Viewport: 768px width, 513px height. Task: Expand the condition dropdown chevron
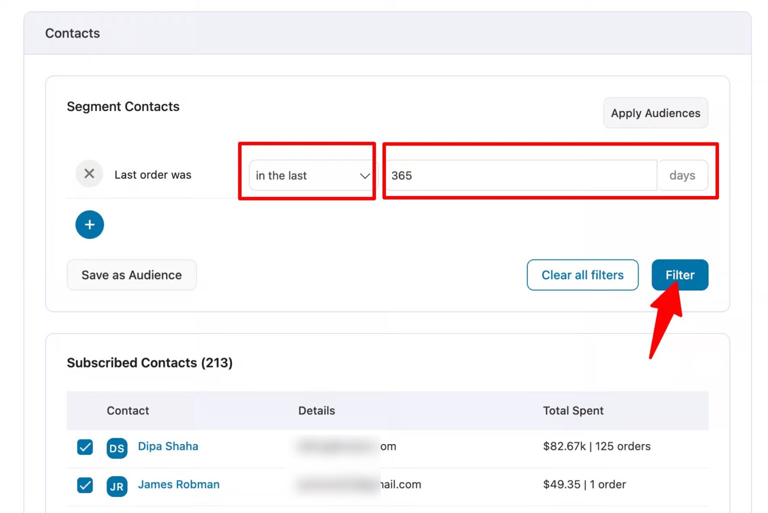point(364,175)
